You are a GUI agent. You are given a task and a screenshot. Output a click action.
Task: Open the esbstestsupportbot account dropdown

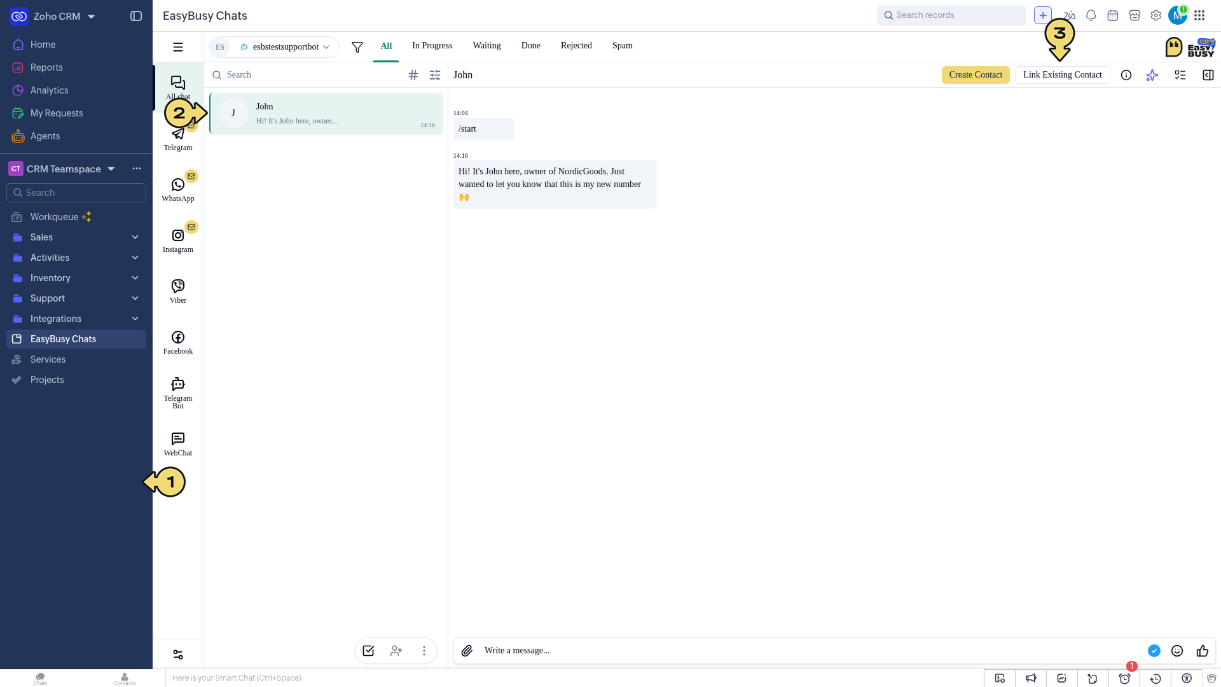pyautogui.click(x=274, y=47)
